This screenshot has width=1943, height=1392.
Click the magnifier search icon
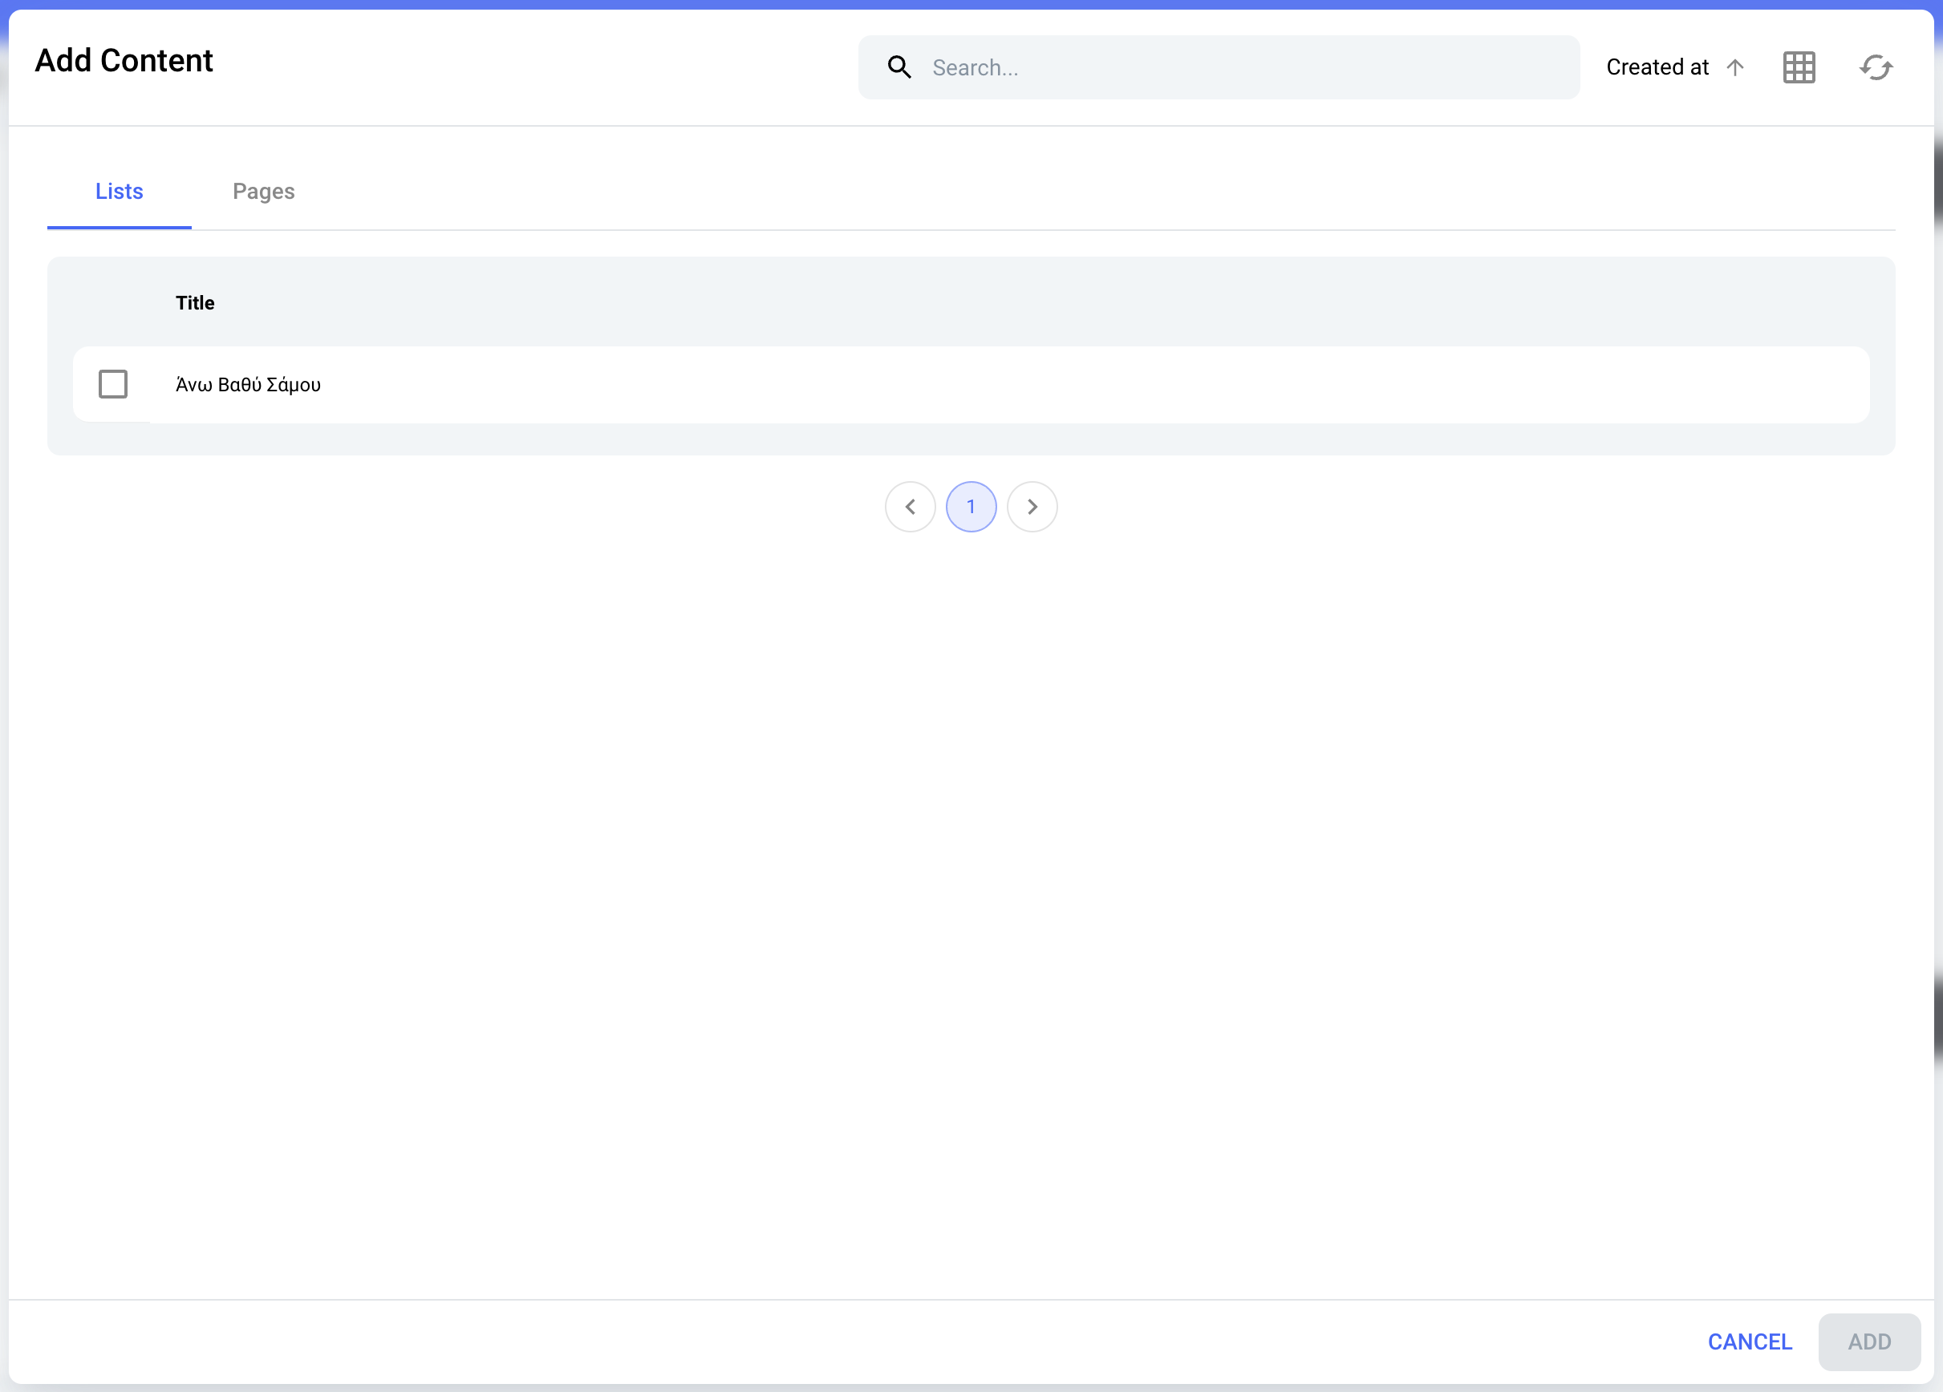tap(898, 67)
